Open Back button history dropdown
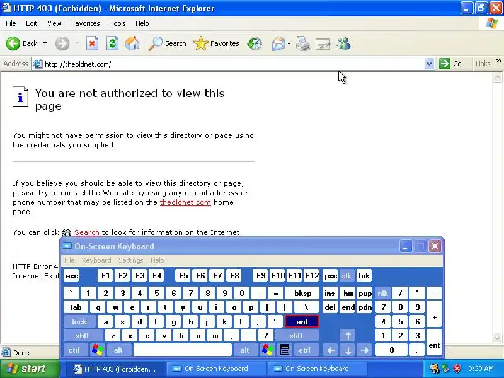 coord(45,43)
